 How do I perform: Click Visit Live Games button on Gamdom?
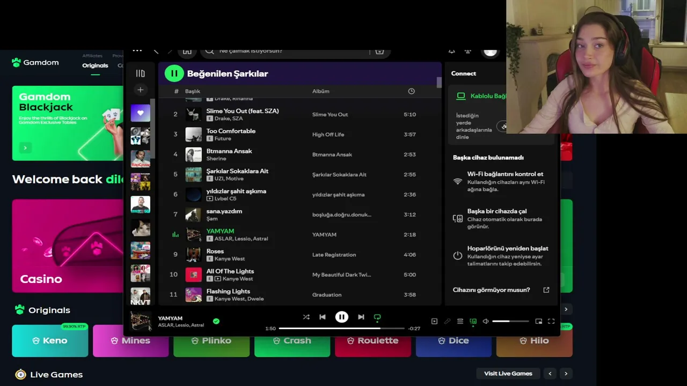pyautogui.click(x=508, y=374)
